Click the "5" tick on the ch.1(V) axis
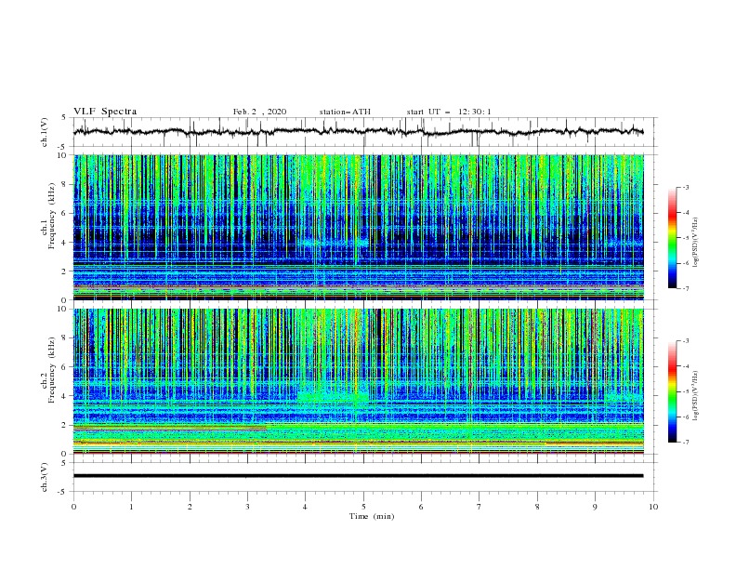The height and width of the screenshot is (569, 736). pos(64,118)
